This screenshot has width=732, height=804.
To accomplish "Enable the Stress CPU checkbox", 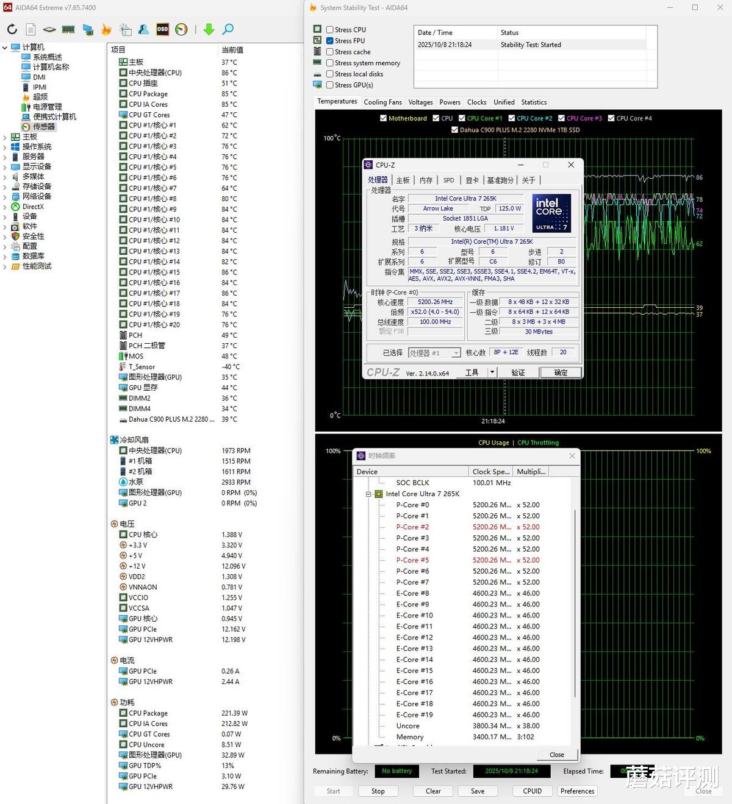I will click(329, 29).
